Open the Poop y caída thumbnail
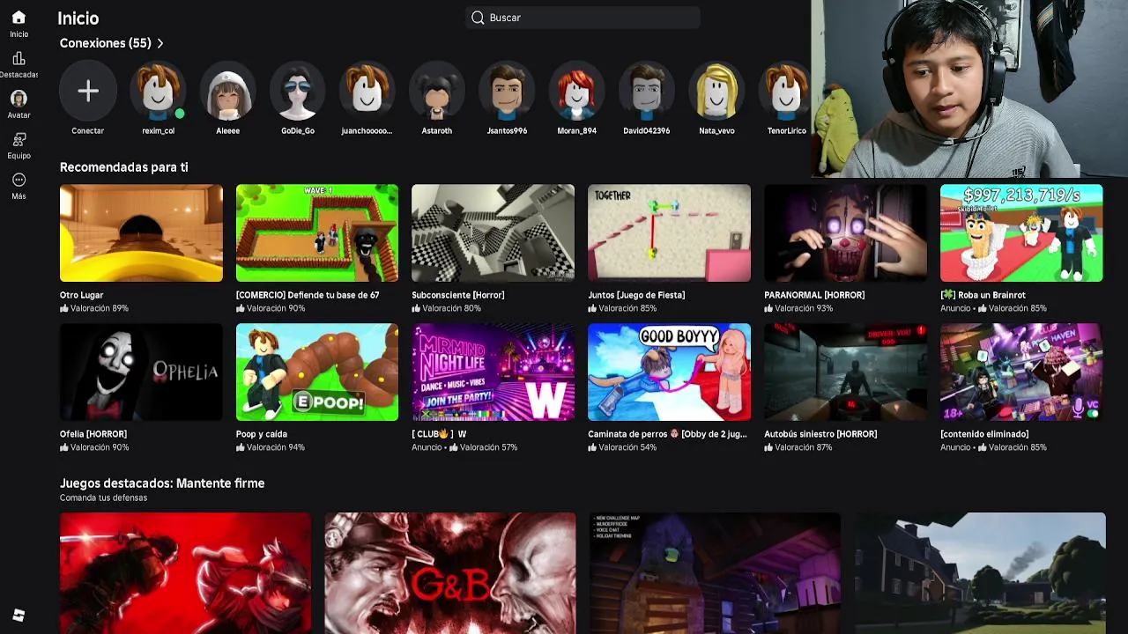The width and height of the screenshot is (1128, 634). pyautogui.click(x=317, y=372)
